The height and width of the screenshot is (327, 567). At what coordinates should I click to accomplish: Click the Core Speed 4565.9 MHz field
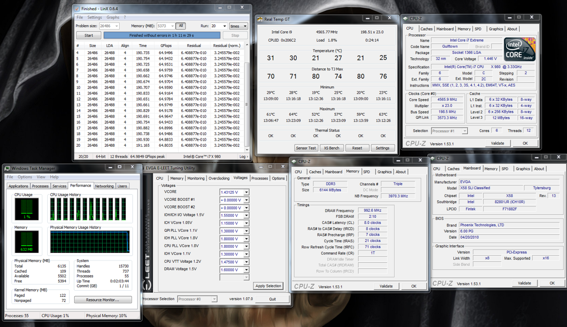pos(447,100)
